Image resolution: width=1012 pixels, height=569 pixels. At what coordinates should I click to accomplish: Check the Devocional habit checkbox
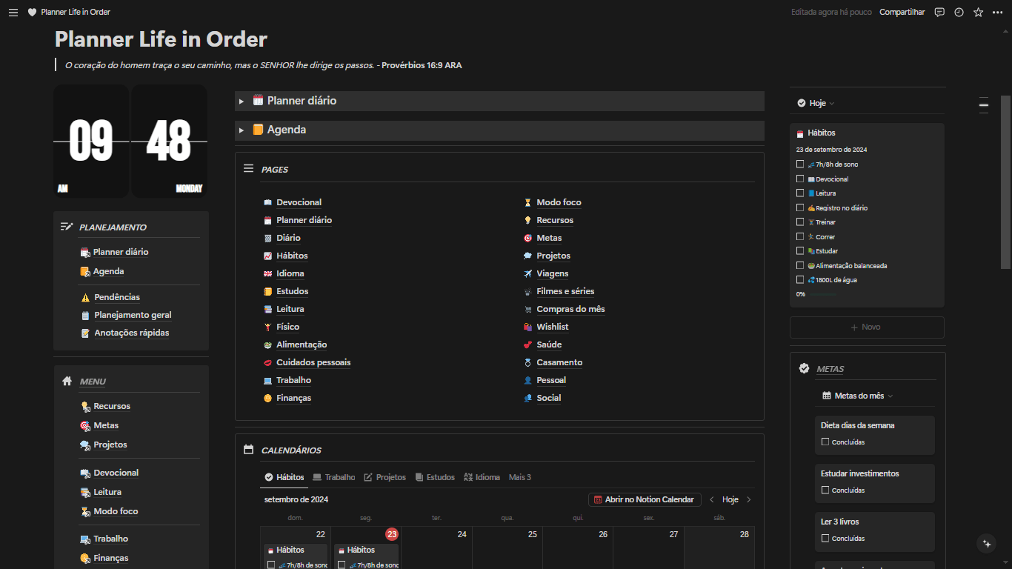click(800, 179)
